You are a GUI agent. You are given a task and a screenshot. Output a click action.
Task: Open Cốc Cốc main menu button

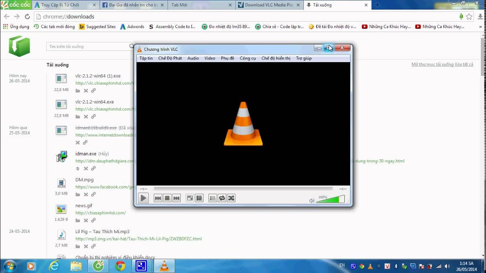coord(16,5)
